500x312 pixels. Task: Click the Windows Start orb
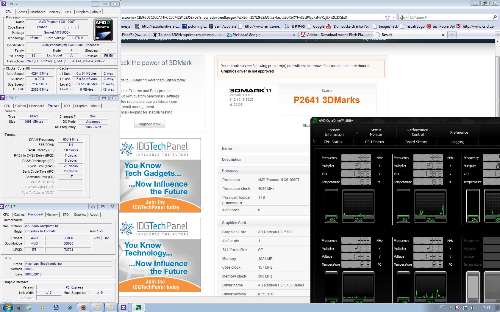click(8, 307)
